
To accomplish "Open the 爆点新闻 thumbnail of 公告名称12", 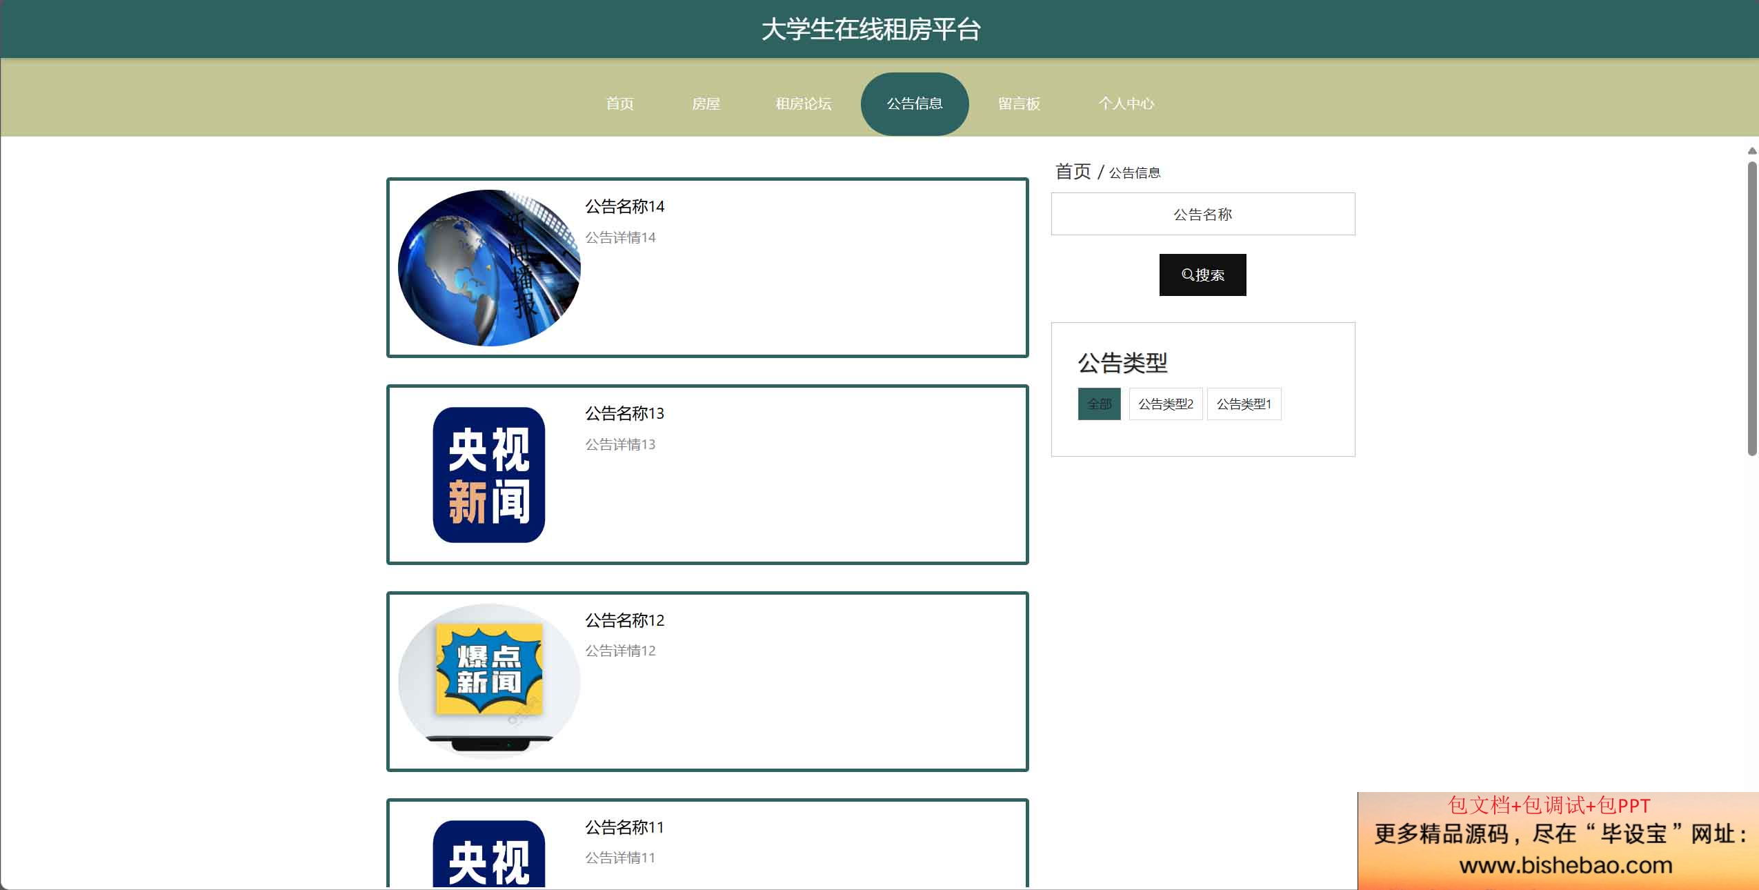I will [x=489, y=682].
